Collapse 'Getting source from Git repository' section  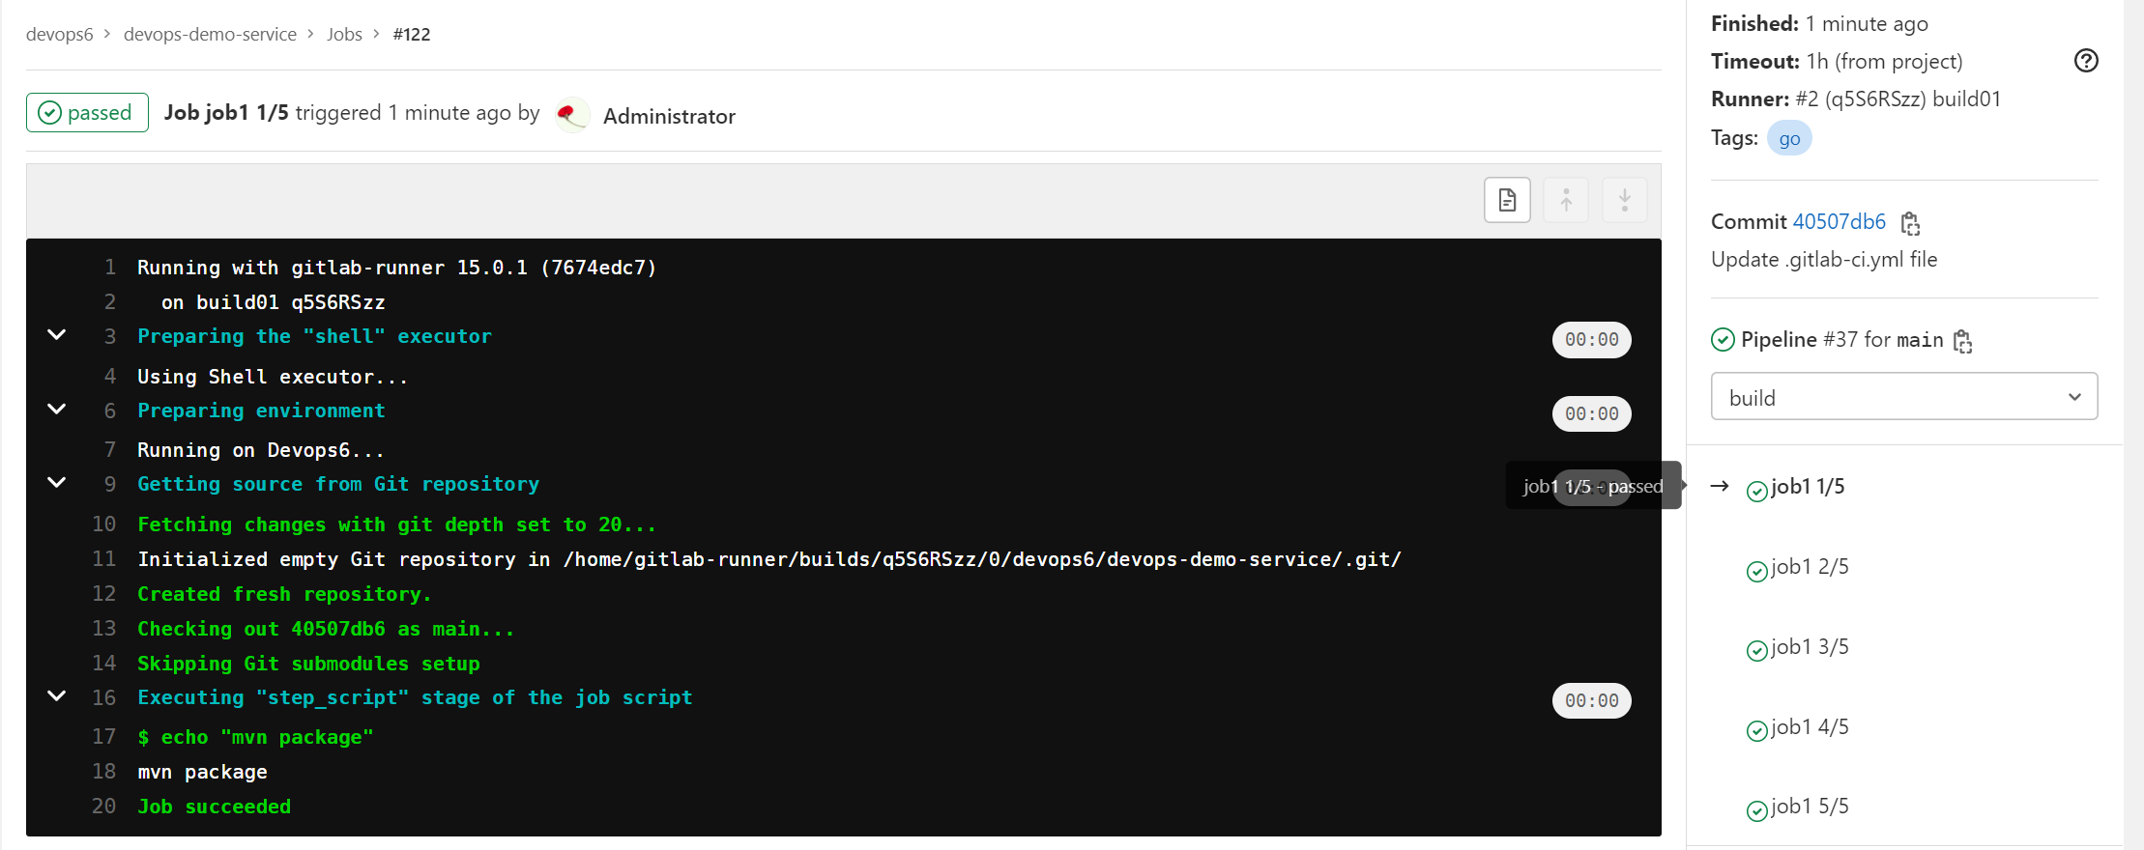coord(57,483)
